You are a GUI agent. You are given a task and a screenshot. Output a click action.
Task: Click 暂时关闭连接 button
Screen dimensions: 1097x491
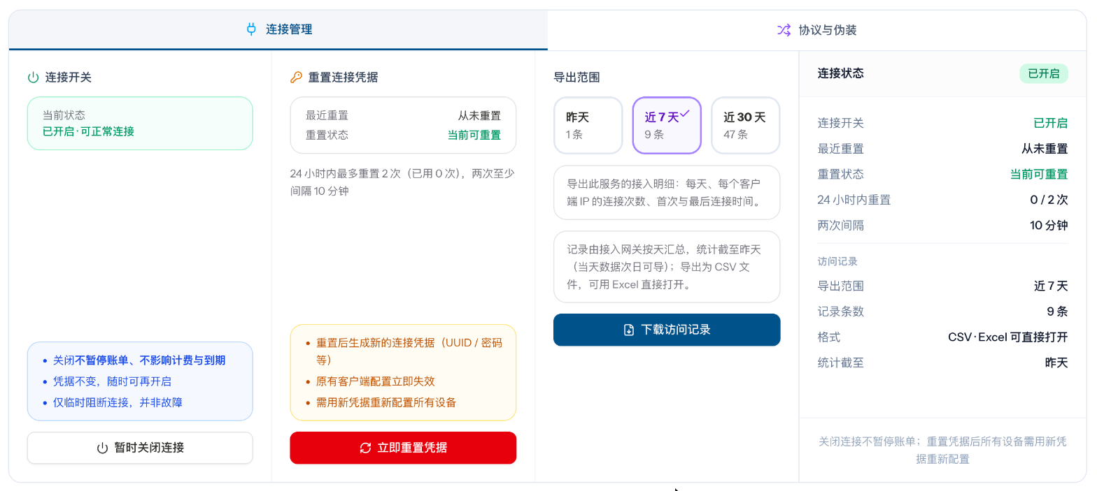pyautogui.click(x=140, y=448)
